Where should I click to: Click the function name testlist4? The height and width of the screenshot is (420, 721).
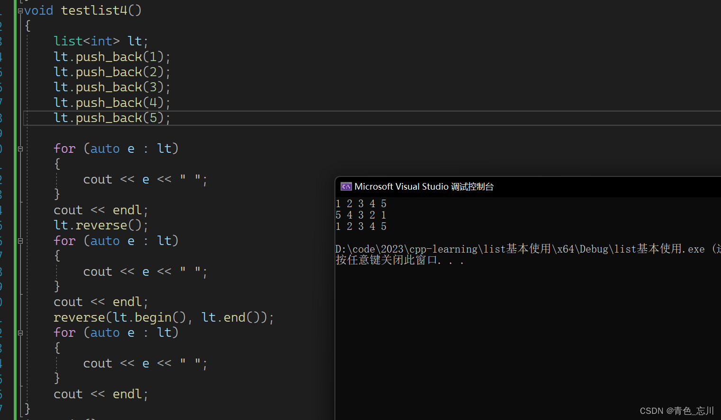pyautogui.click(x=94, y=10)
